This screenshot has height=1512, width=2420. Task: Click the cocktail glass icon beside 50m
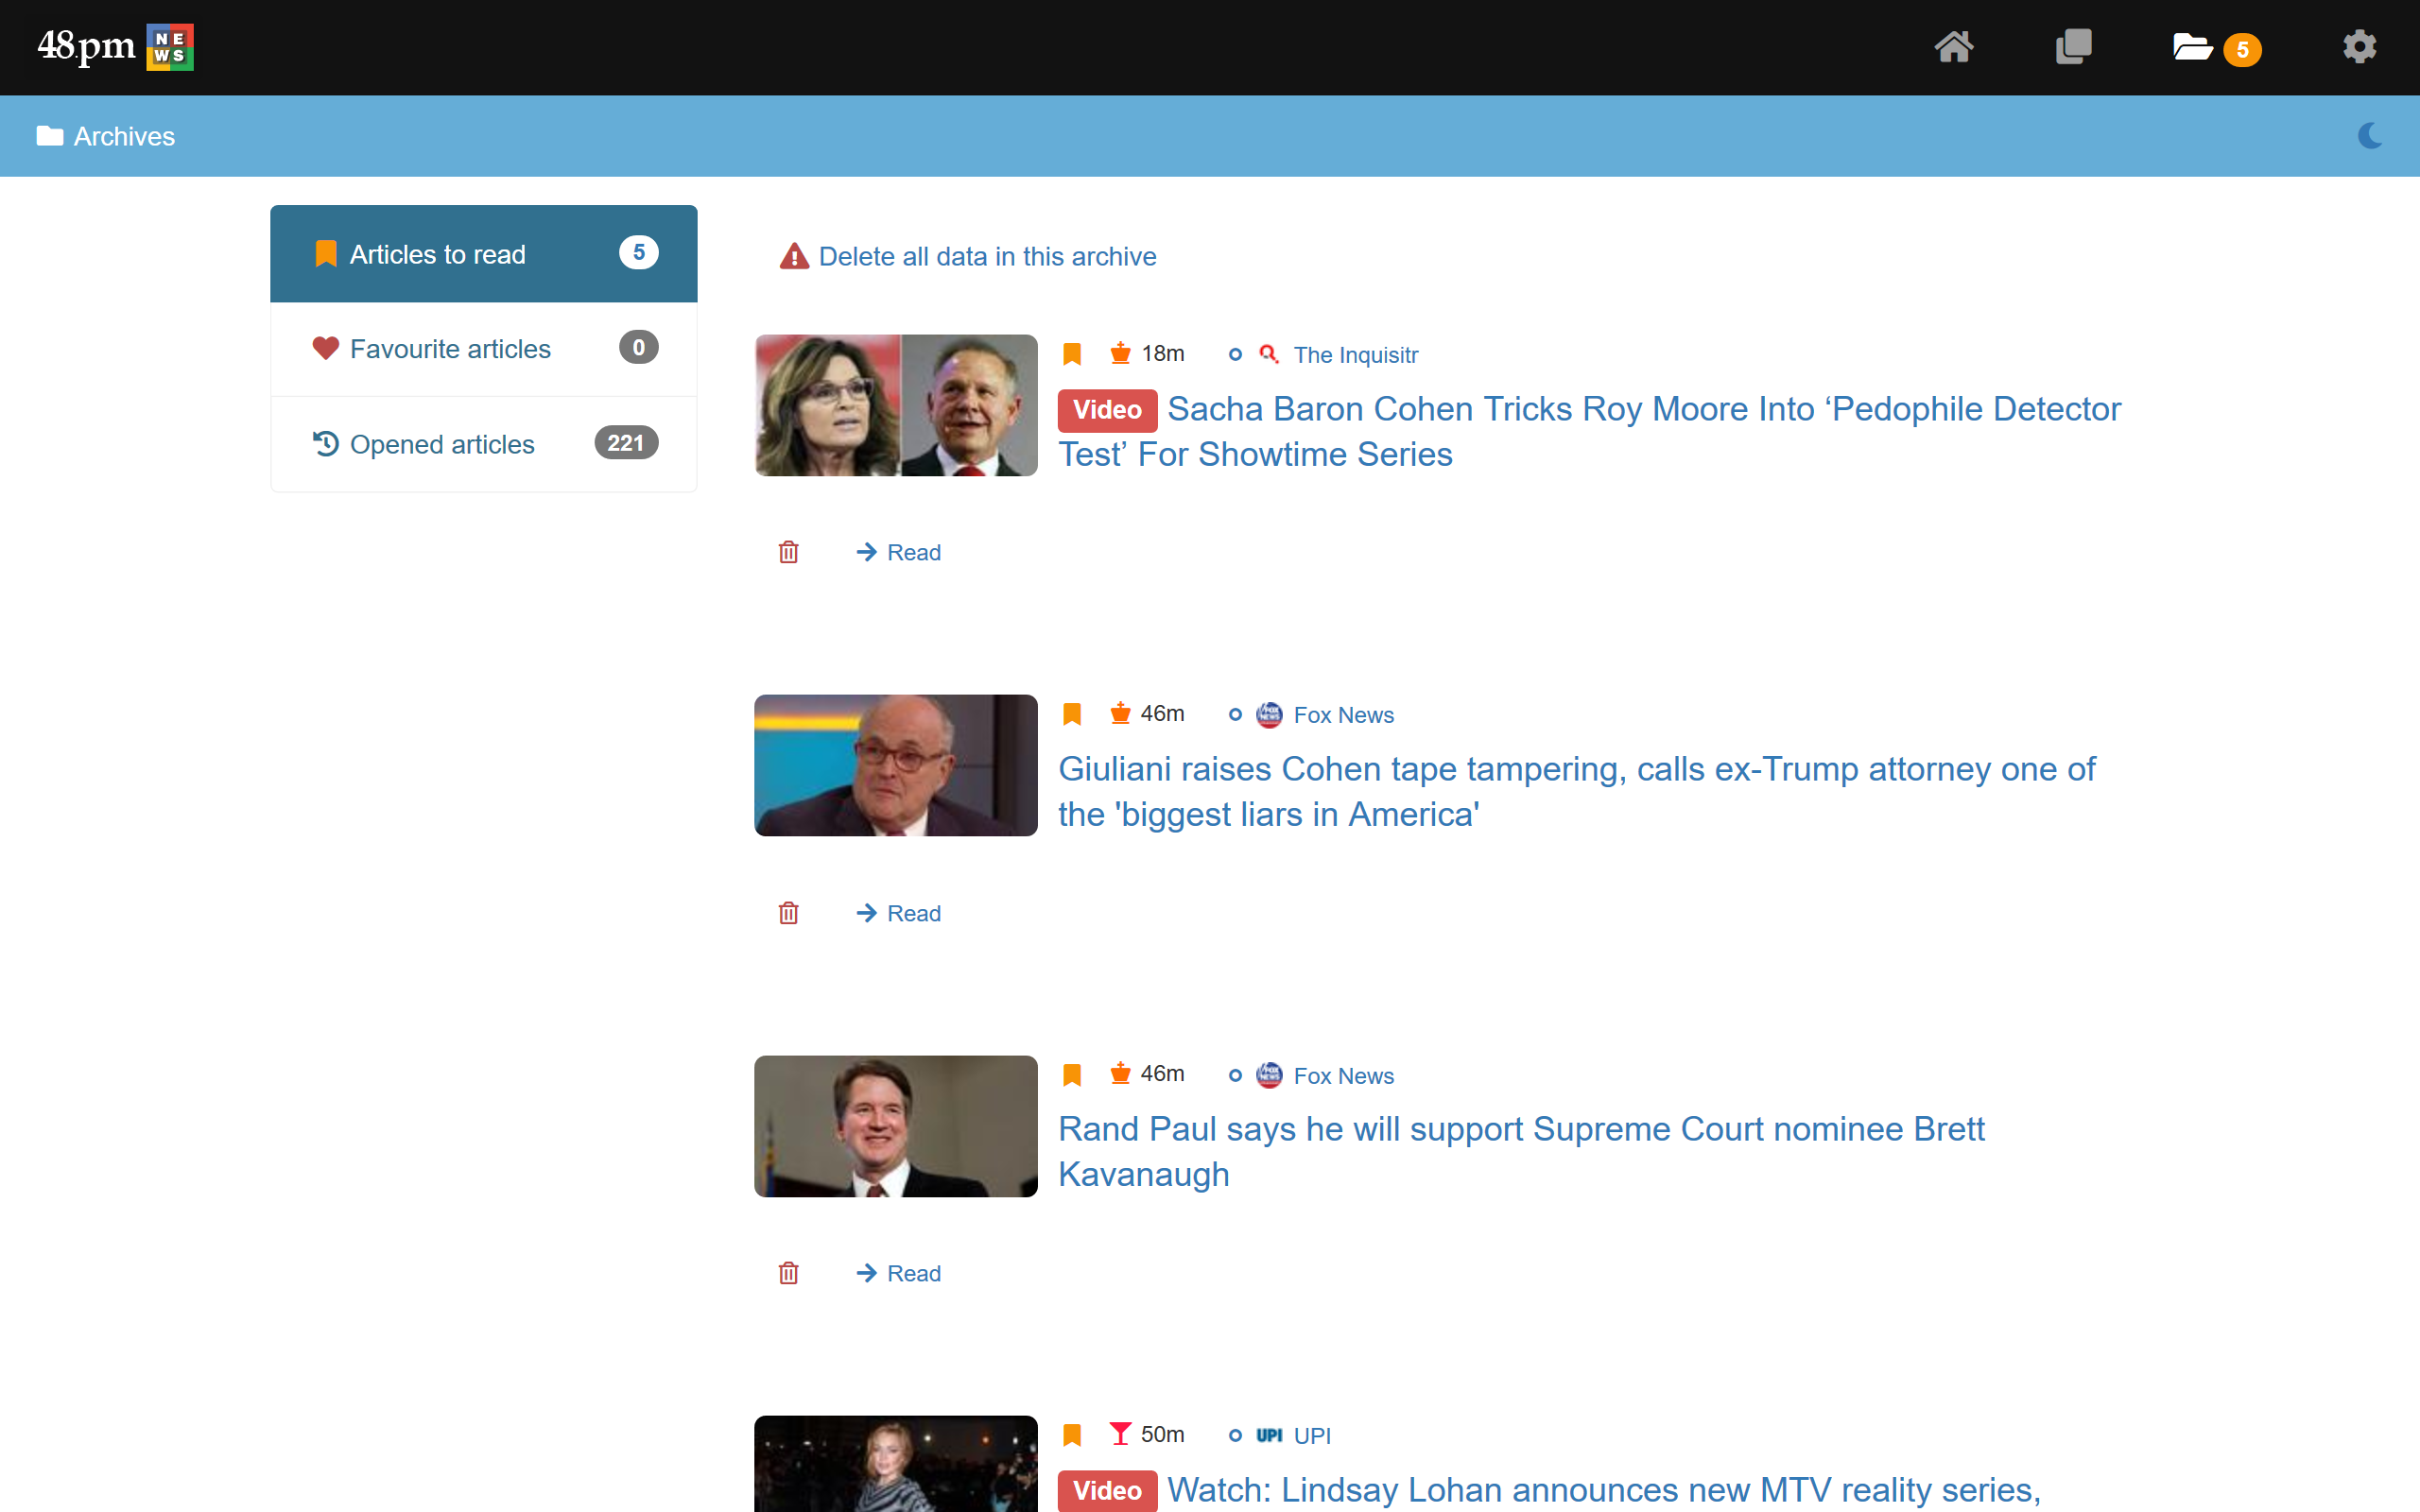pyautogui.click(x=1120, y=1434)
